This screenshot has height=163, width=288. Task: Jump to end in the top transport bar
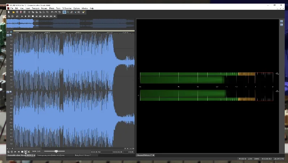point(55,16)
